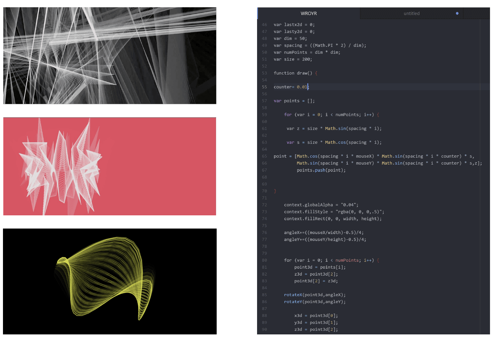Click 'rotateY(point3d,angleY);' line
Viewport: 491px width, 341px height.
pyautogui.click(x=315, y=302)
